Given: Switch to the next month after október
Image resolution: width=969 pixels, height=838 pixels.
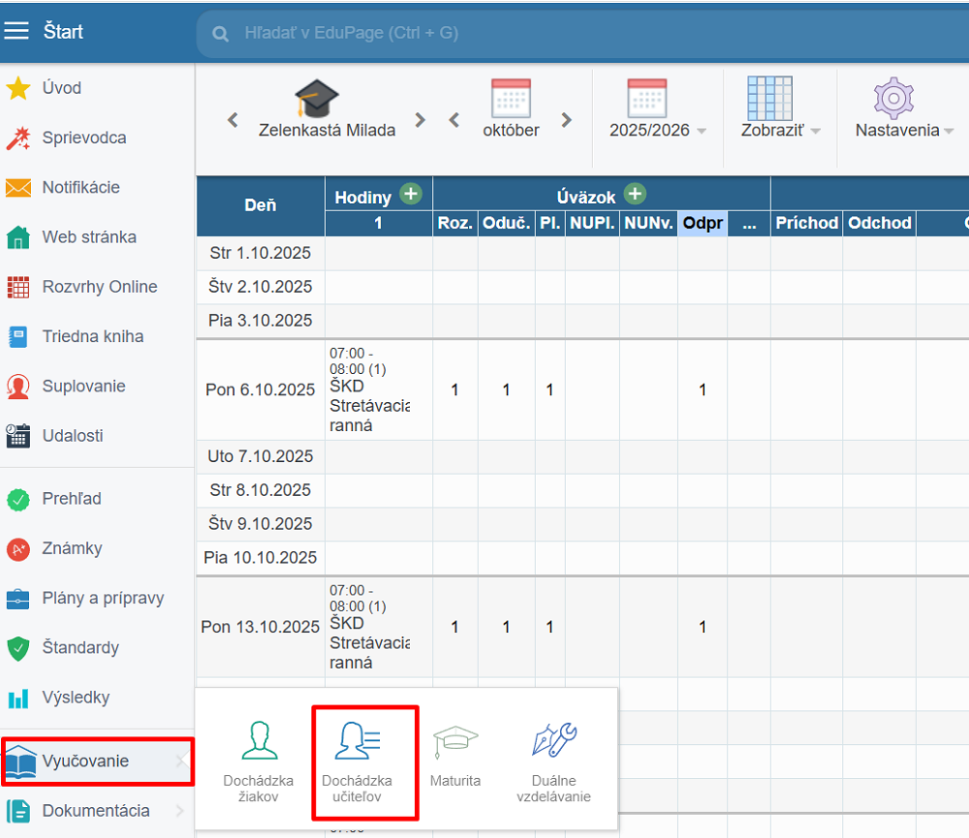Looking at the screenshot, I should click(x=567, y=120).
